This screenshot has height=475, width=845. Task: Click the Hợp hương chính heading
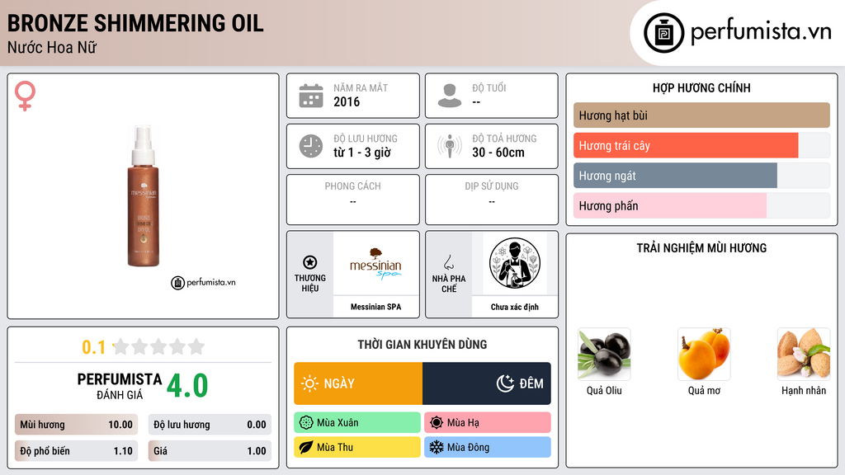pyautogui.click(x=701, y=87)
